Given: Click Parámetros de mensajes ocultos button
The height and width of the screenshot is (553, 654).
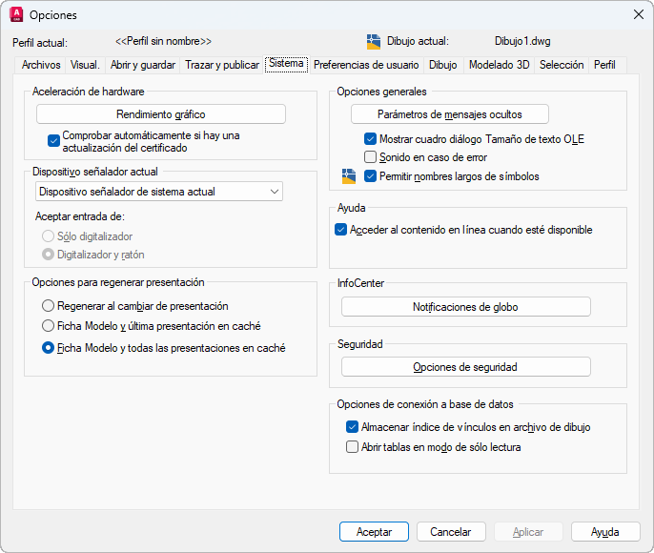Looking at the screenshot, I should click(x=450, y=114).
